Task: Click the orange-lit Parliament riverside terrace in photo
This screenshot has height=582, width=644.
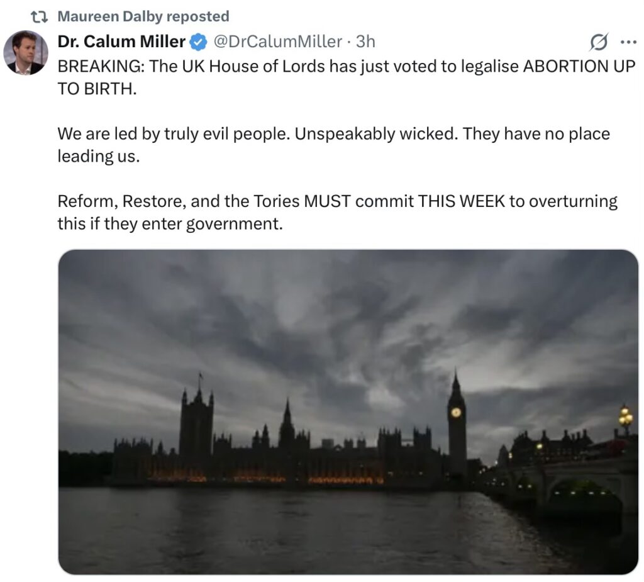Action: [x=264, y=479]
